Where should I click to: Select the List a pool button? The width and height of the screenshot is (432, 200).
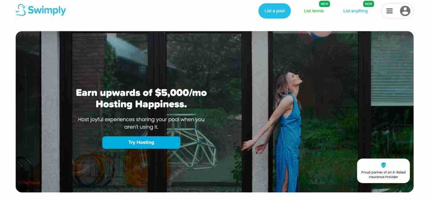point(275,11)
